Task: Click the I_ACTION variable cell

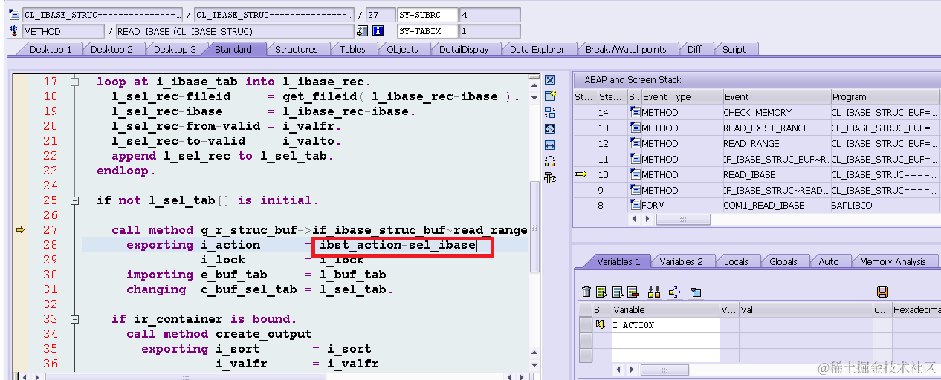Action: point(665,325)
